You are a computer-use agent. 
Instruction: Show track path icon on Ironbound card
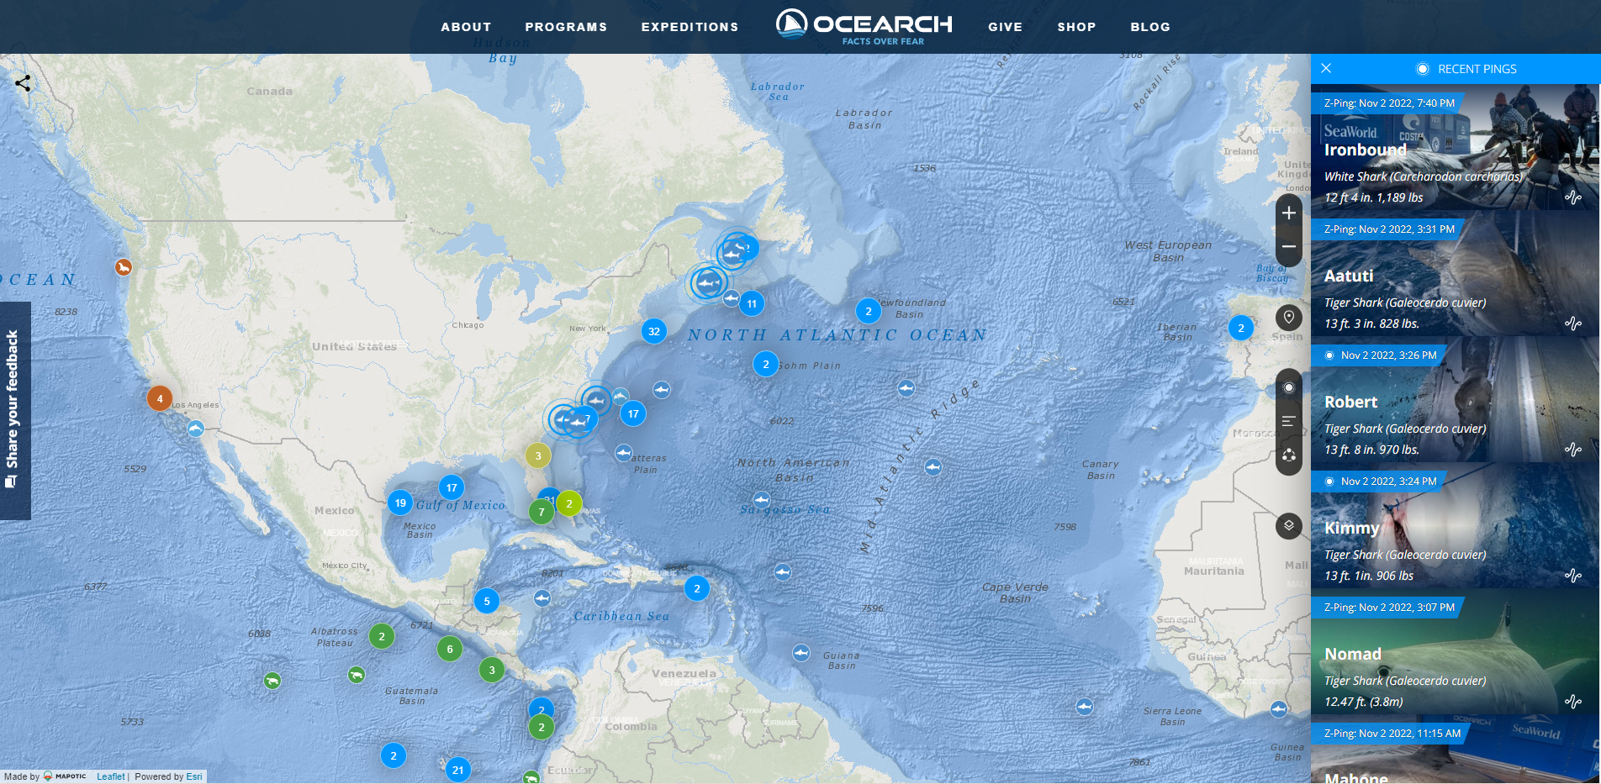[x=1572, y=197]
